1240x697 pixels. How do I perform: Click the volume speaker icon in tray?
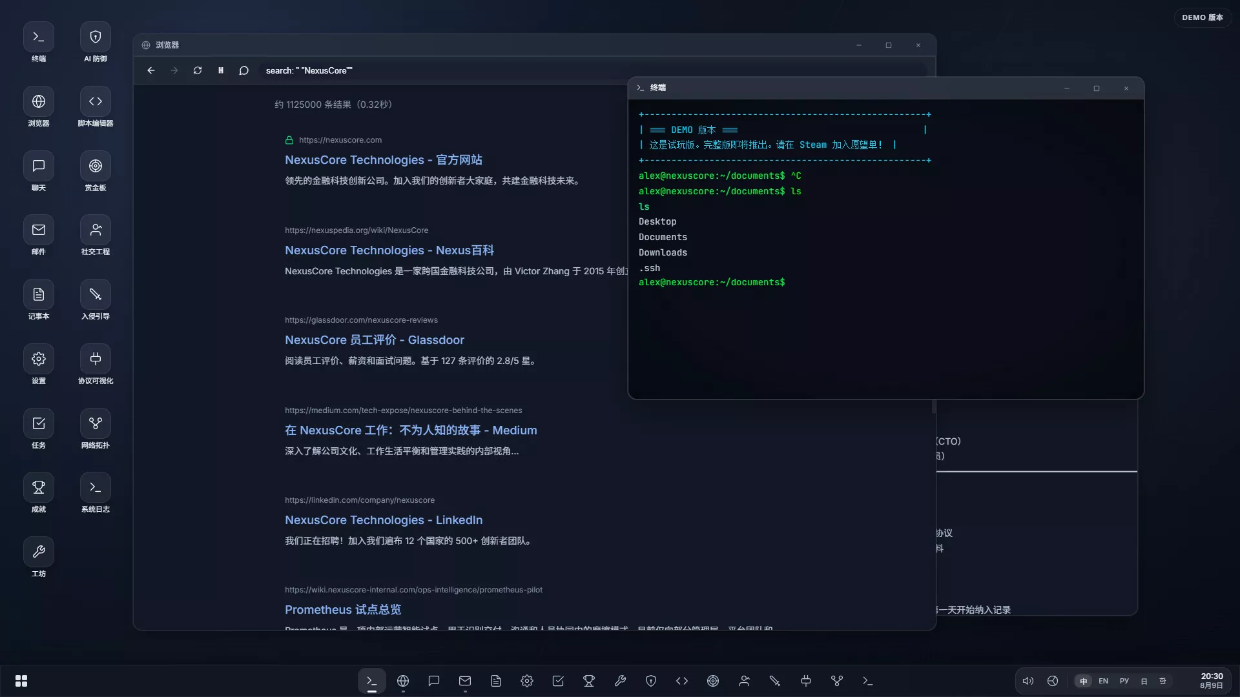1028,681
